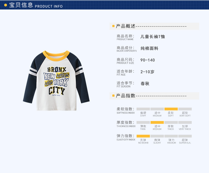Screen dimensions: 209x173
Task: Click the 超弹 SUPER ELA. label
Action: coord(185,141)
